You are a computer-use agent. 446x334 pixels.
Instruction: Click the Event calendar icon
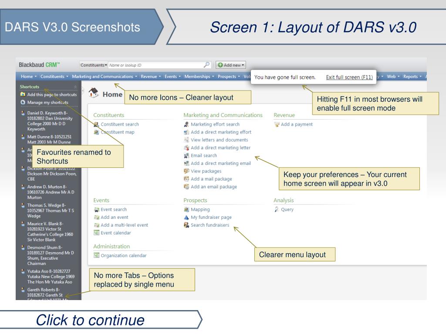[96, 233]
